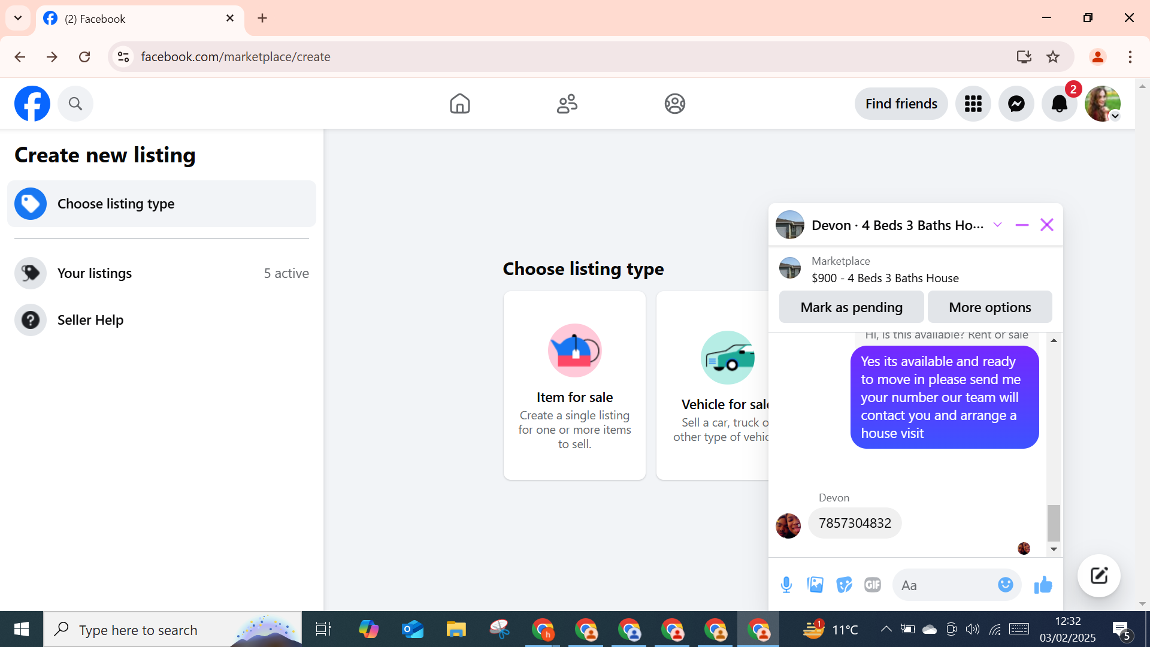Click Find friends button

click(x=901, y=104)
